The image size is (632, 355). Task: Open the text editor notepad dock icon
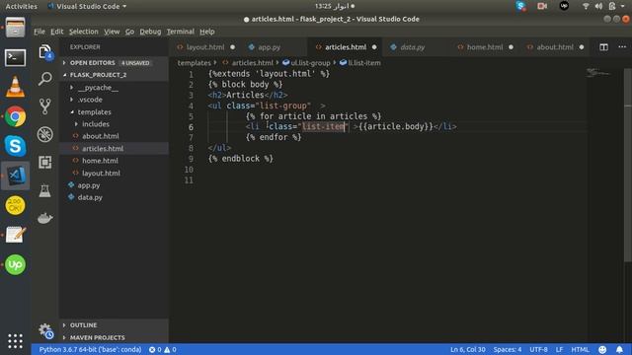[x=16, y=235]
